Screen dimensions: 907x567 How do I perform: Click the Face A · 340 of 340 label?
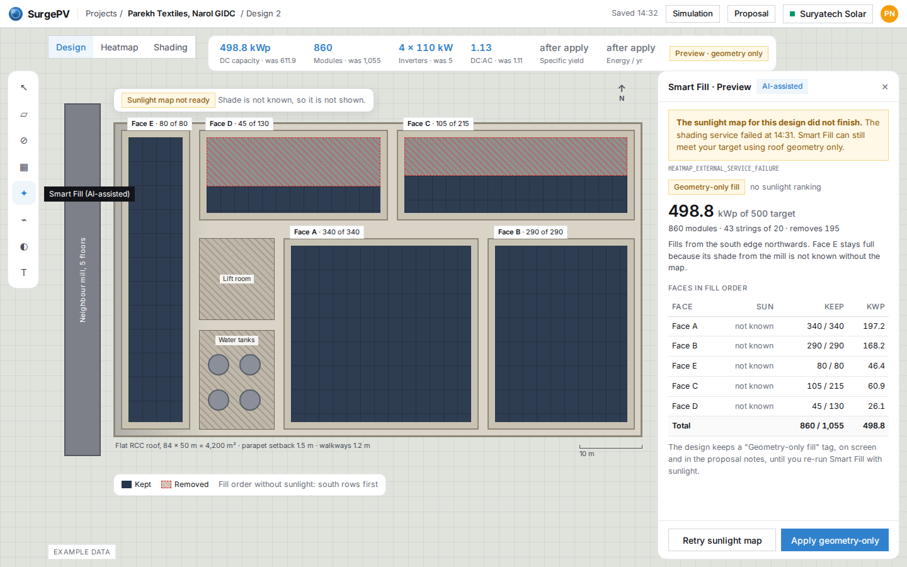coord(327,232)
